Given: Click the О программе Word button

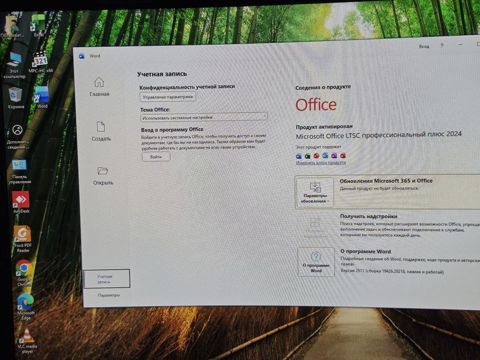Looking at the screenshot, I should [316, 262].
